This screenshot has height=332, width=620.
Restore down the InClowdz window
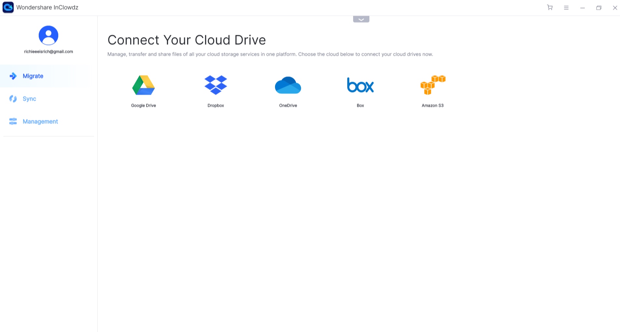[599, 7]
